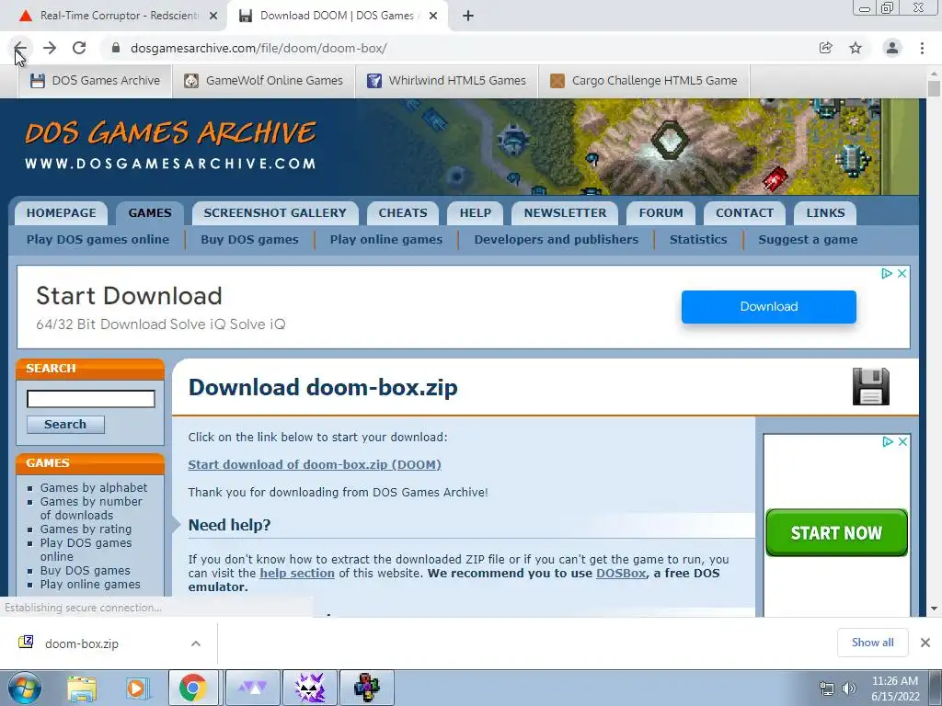
Task: Open the Chrome three-dot menu
Action: point(922,48)
